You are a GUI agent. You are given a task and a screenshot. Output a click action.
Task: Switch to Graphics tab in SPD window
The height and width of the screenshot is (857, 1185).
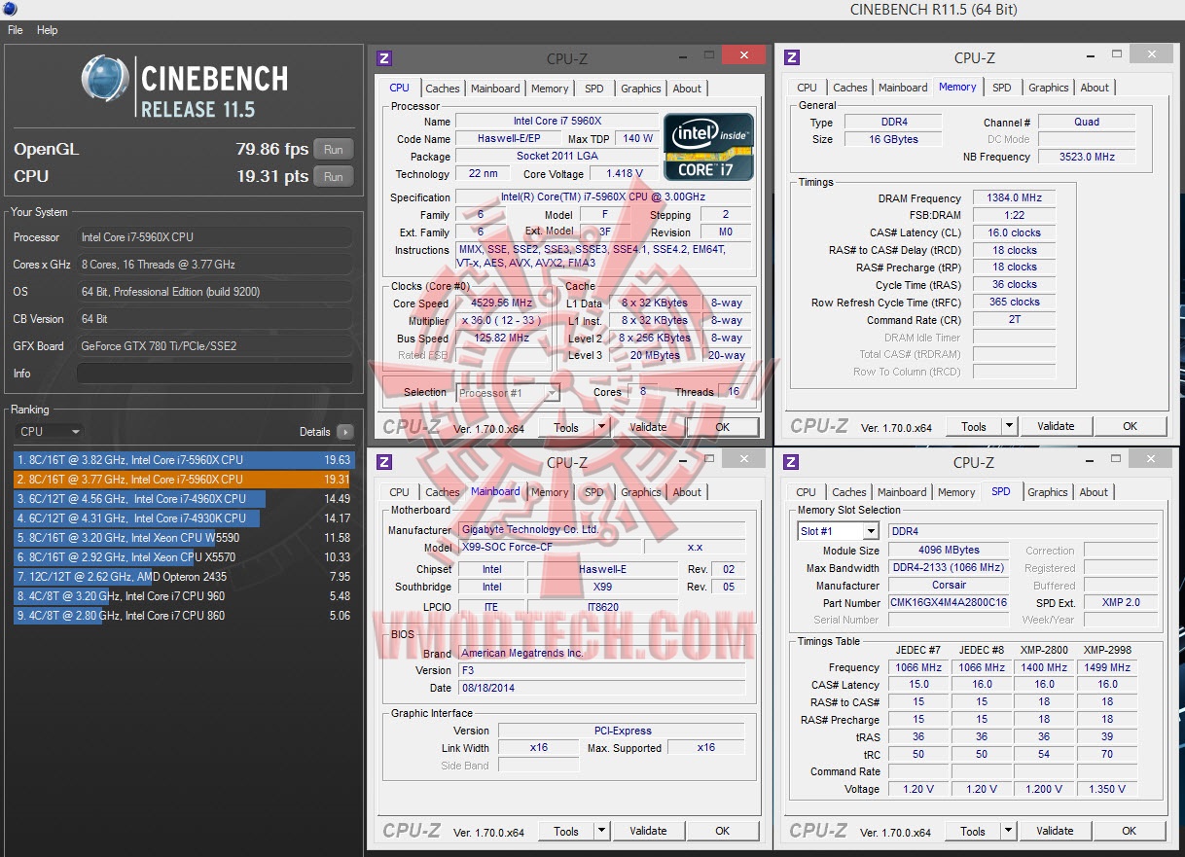coord(1048,492)
